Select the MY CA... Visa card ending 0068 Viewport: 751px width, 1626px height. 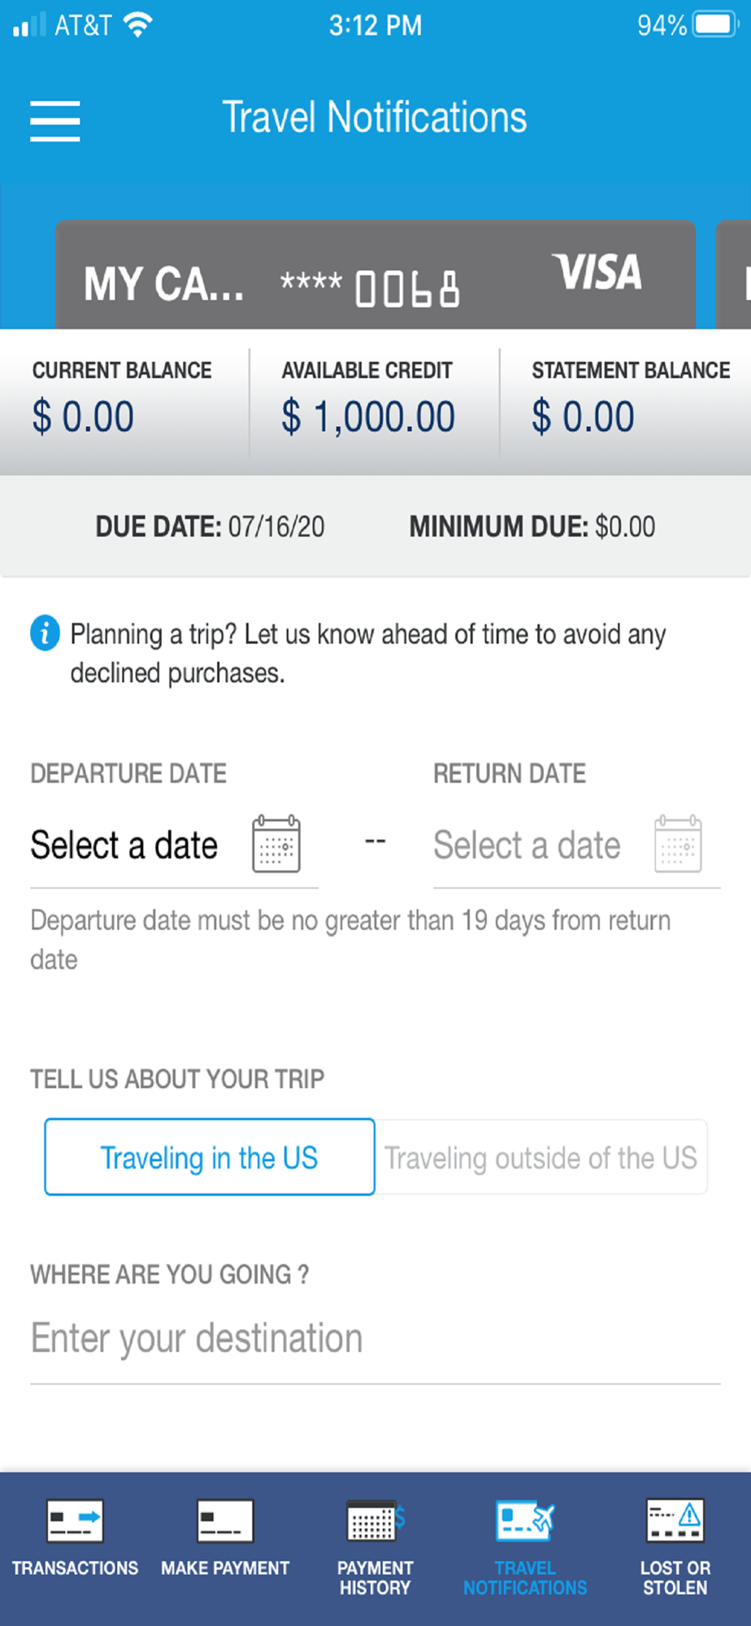[x=375, y=275]
